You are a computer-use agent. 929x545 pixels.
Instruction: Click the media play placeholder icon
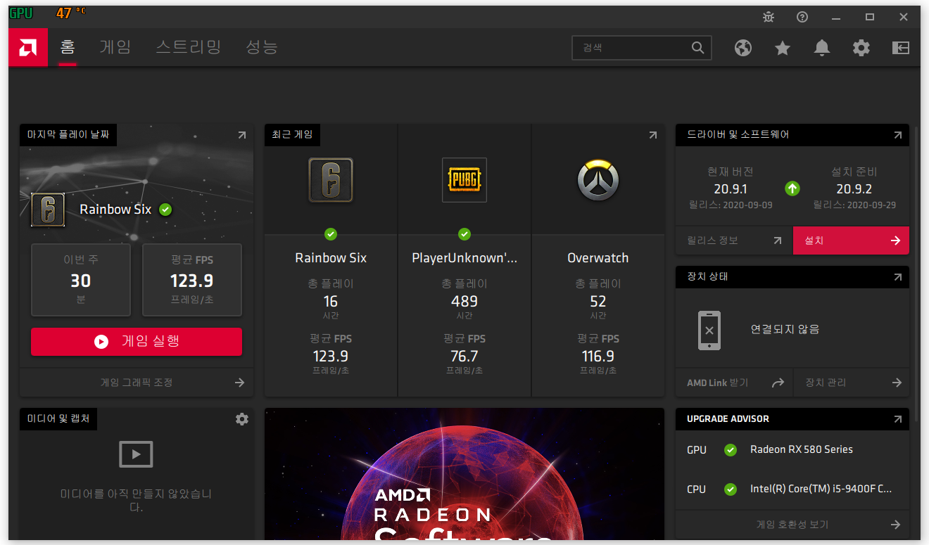pos(137,454)
